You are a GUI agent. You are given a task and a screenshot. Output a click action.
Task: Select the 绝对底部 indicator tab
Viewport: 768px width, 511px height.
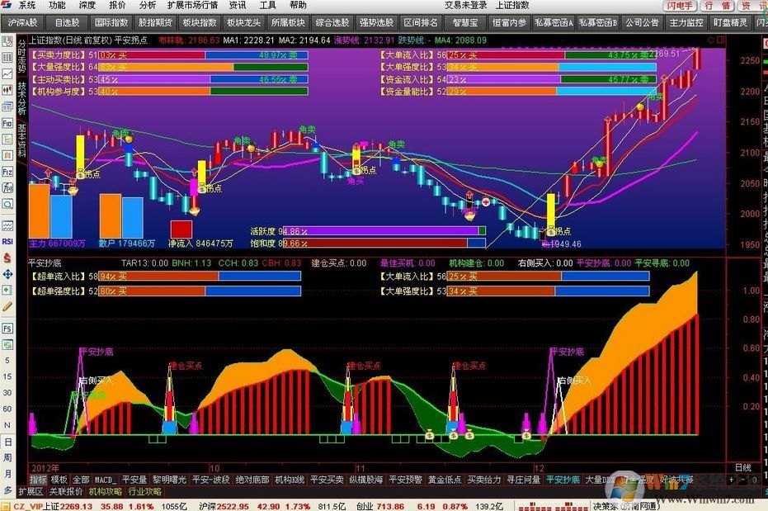tap(252, 480)
